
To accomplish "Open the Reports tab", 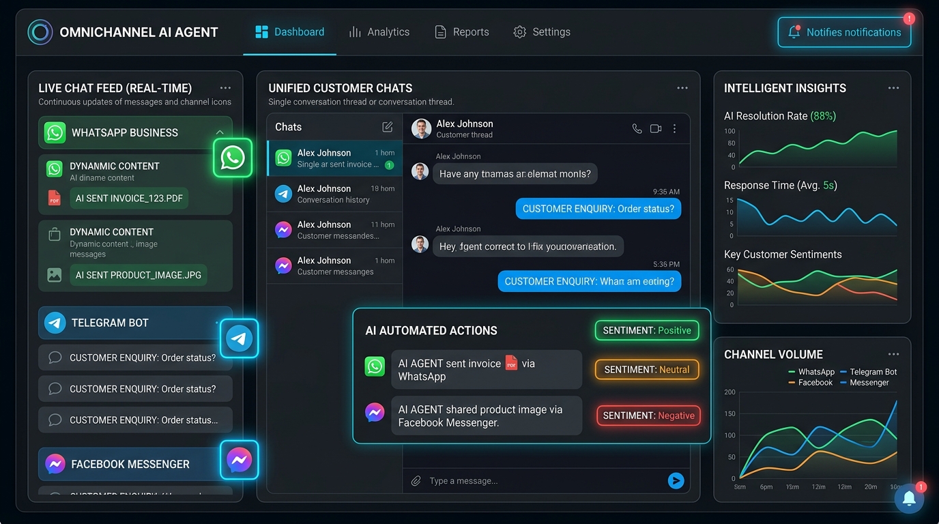I will 462,32.
